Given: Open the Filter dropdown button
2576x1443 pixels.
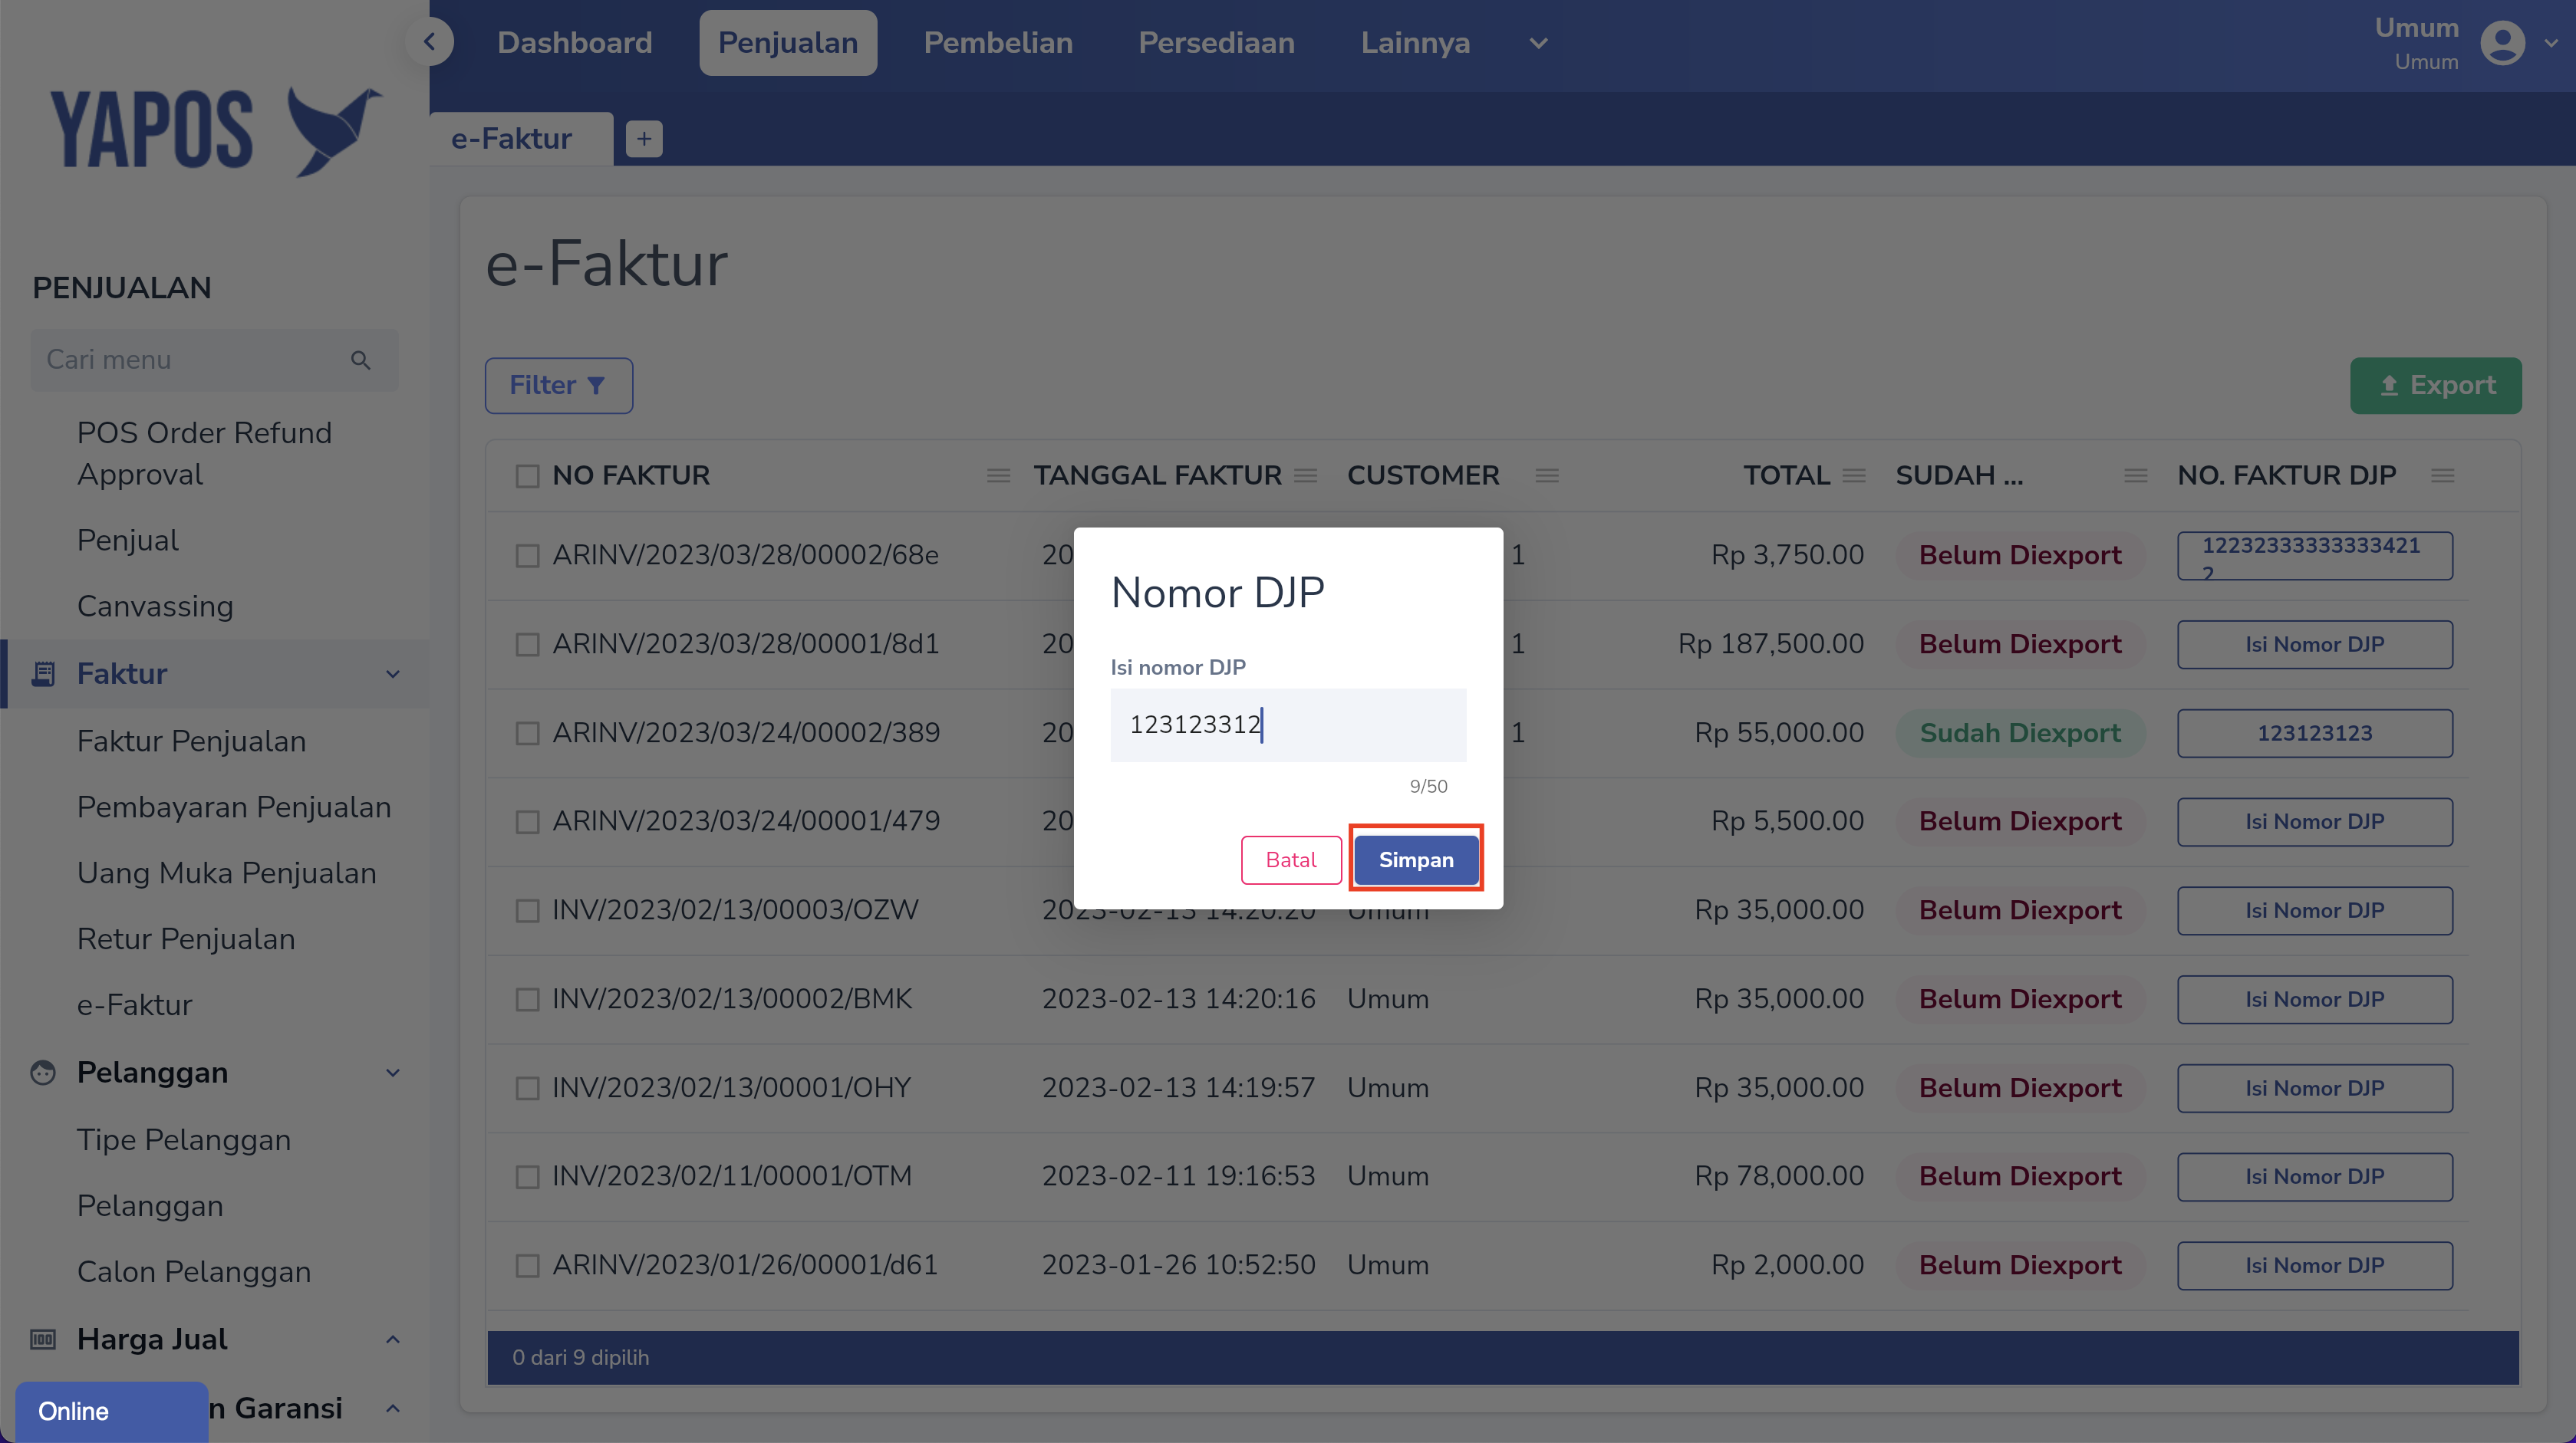Looking at the screenshot, I should pyautogui.click(x=559, y=386).
